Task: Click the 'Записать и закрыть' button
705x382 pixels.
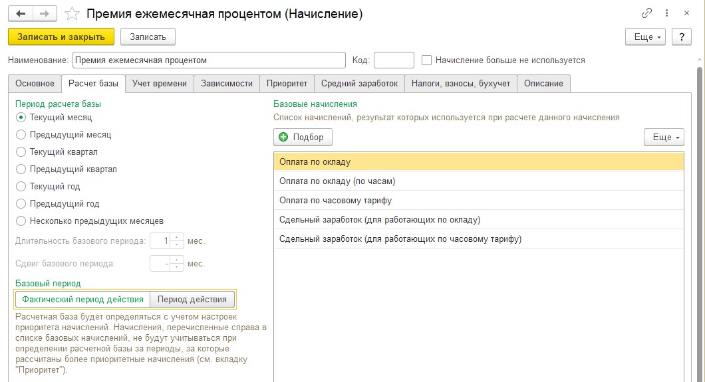Action: coord(61,37)
